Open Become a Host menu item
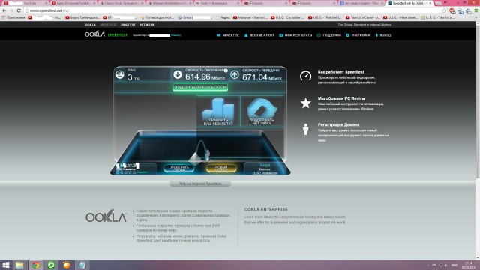 (x=259, y=35)
